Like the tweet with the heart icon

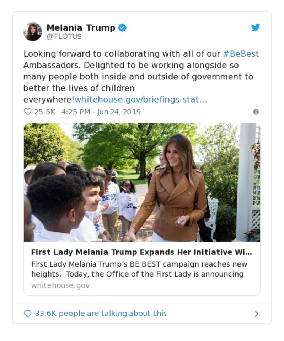[28, 112]
